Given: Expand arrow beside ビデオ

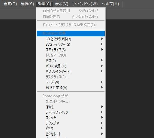Looking at the screenshot, I should [102, 128].
